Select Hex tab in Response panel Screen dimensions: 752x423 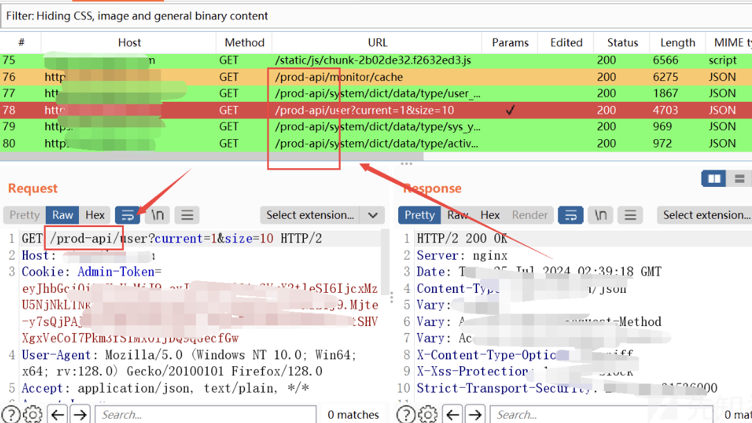pos(490,215)
